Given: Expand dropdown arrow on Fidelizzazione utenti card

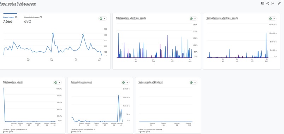Looking at the screenshot, I should pyautogui.click(x=59, y=83).
